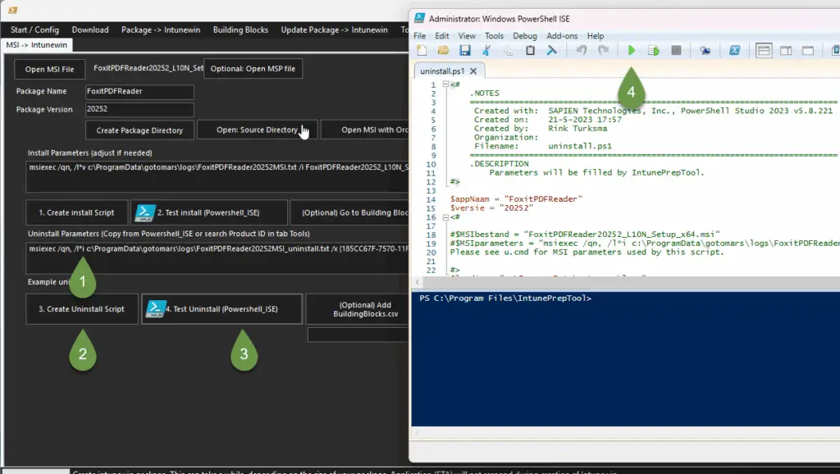Click the 3. Create Uninstall Script button
Image resolution: width=840 pixels, height=474 pixels.
coord(82,309)
